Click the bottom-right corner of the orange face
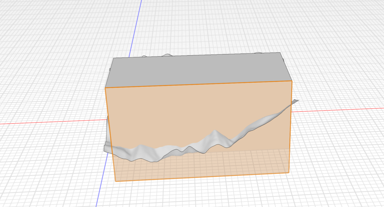 pyautogui.click(x=288, y=172)
